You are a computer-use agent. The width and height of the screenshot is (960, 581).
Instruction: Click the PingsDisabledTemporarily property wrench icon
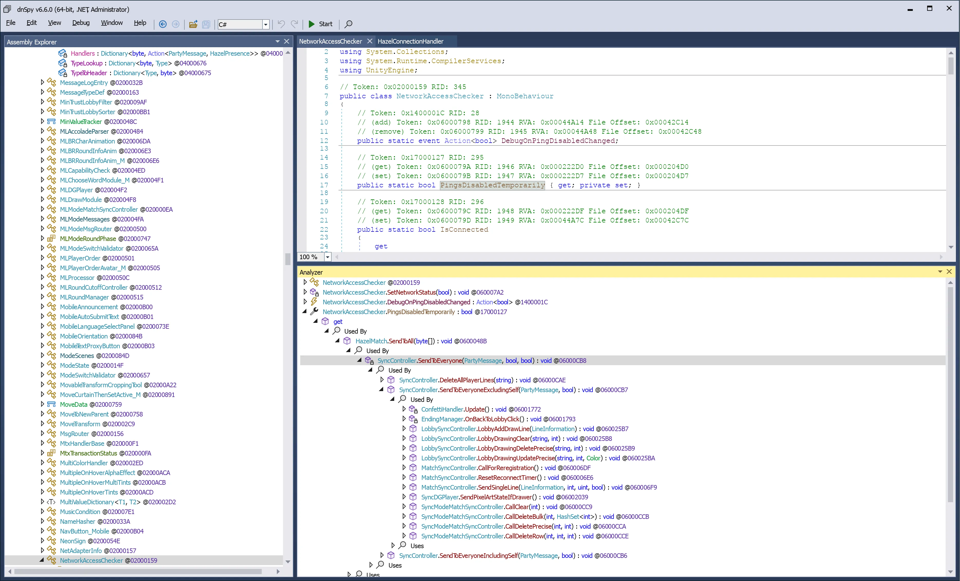(x=314, y=312)
